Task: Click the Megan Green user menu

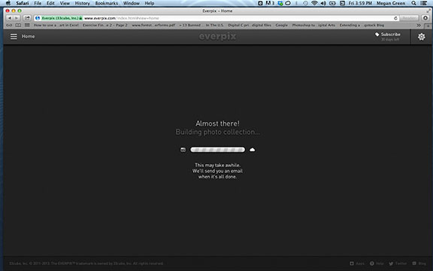Action: (391, 3)
